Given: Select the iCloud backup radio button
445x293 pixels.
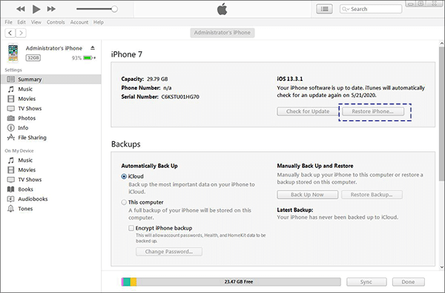Looking at the screenshot, I should pyautogui.click(x=124, y=177).
